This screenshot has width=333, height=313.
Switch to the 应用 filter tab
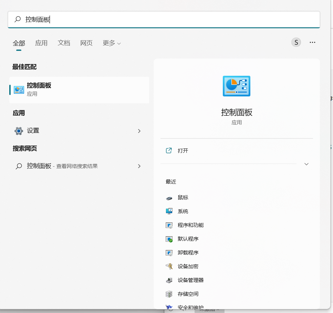coord(41,43)
